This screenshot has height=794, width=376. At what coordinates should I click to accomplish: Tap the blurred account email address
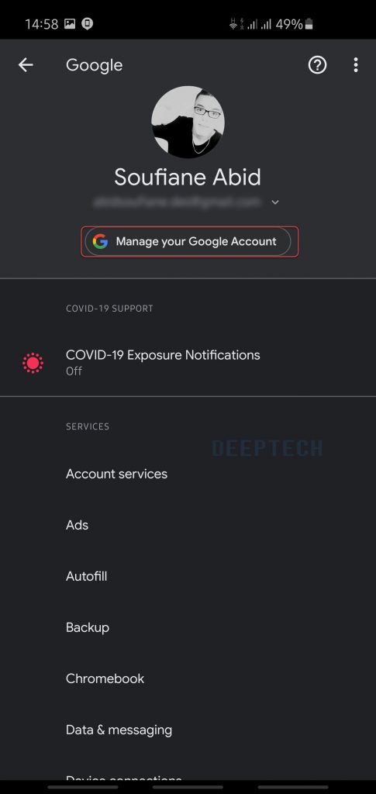coord(177,202)
